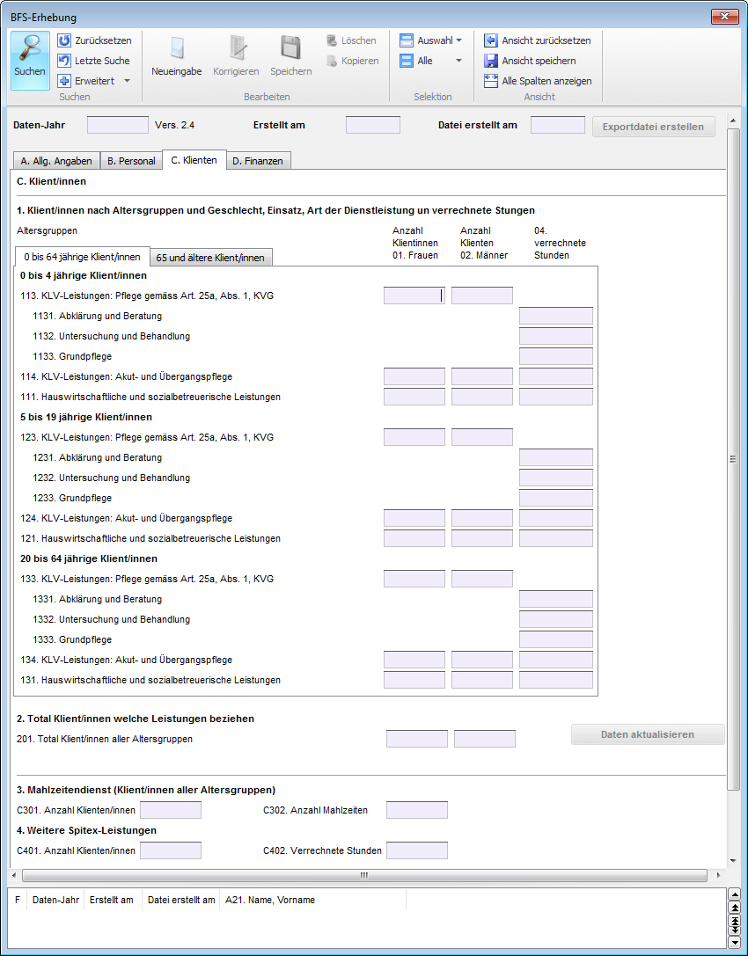Click the Suchen magnifier icon

pyautogui.click(x=29, y=47)
